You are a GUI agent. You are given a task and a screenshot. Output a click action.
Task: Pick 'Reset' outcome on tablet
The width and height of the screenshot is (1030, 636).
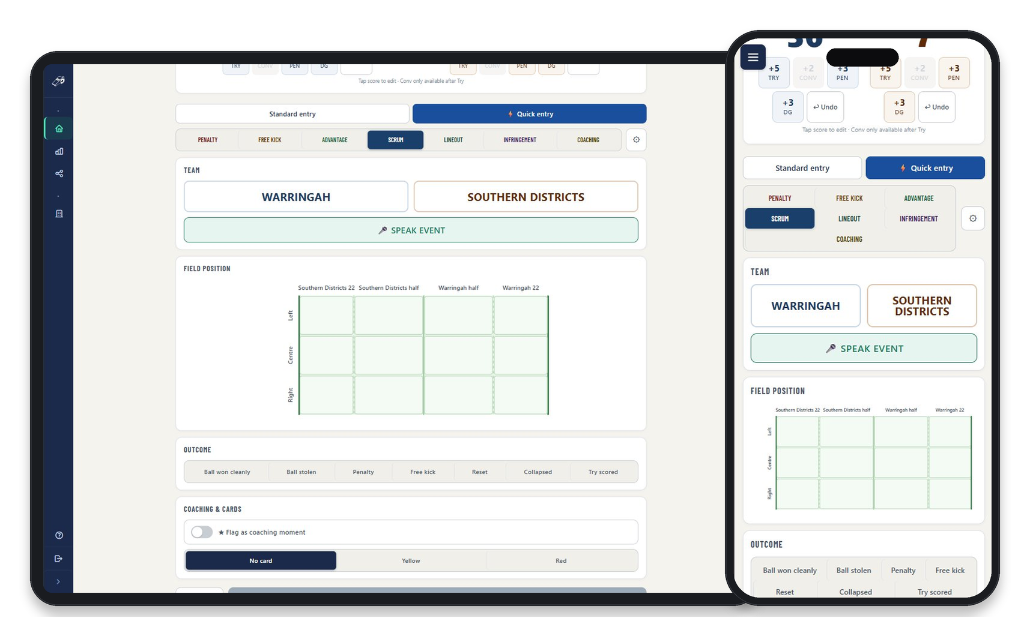pos(479,472)
